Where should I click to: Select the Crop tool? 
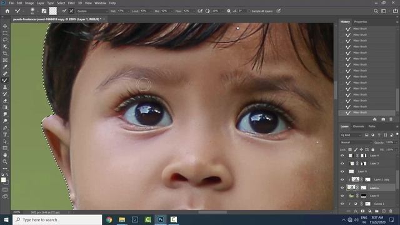5,53
